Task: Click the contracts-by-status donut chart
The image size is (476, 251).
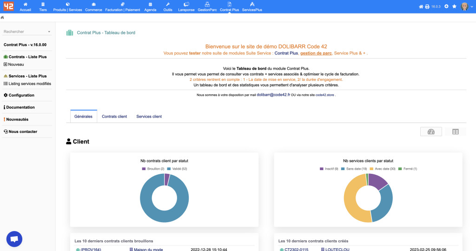Action: click(x=164, y=198)
